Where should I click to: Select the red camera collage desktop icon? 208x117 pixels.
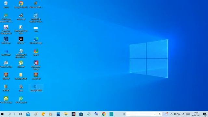click(x=36, y=65)
